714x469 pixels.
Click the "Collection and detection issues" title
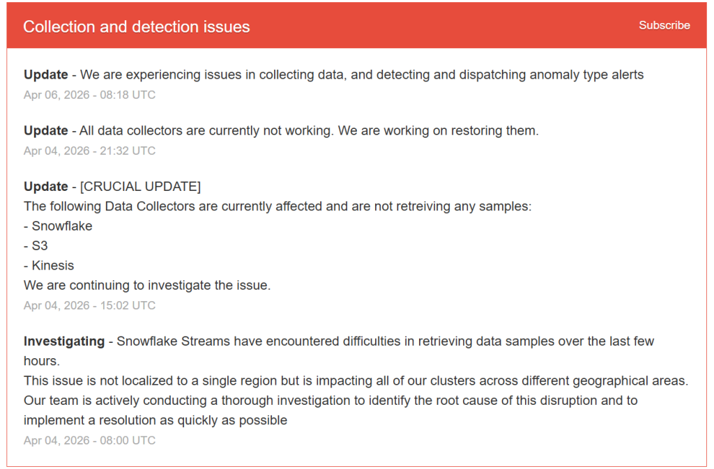[x=137, y=26]
